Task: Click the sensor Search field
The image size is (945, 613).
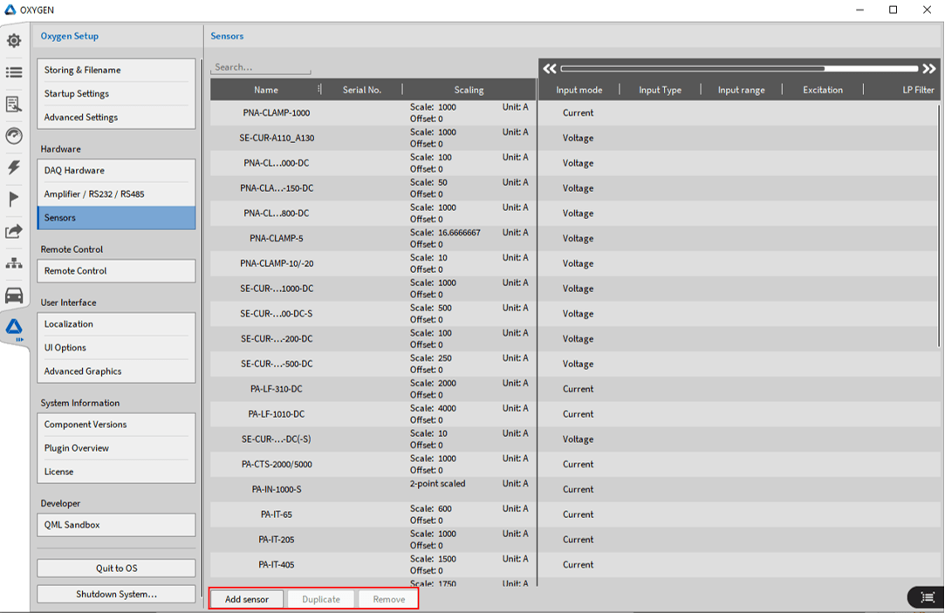Action: click(x=261, y=67)
